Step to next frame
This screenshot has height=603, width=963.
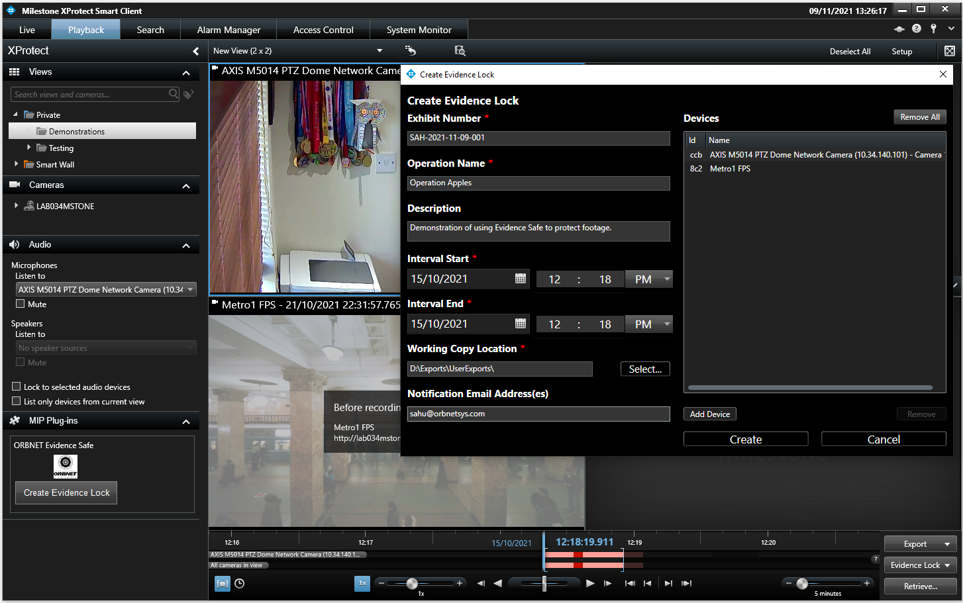[x=607, y=583]
